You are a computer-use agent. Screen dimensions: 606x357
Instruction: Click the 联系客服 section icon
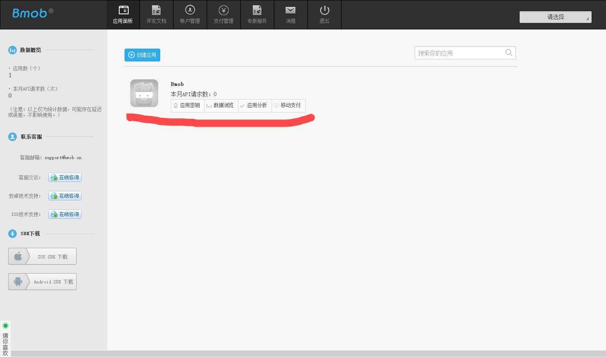click(x=12, y=137)
